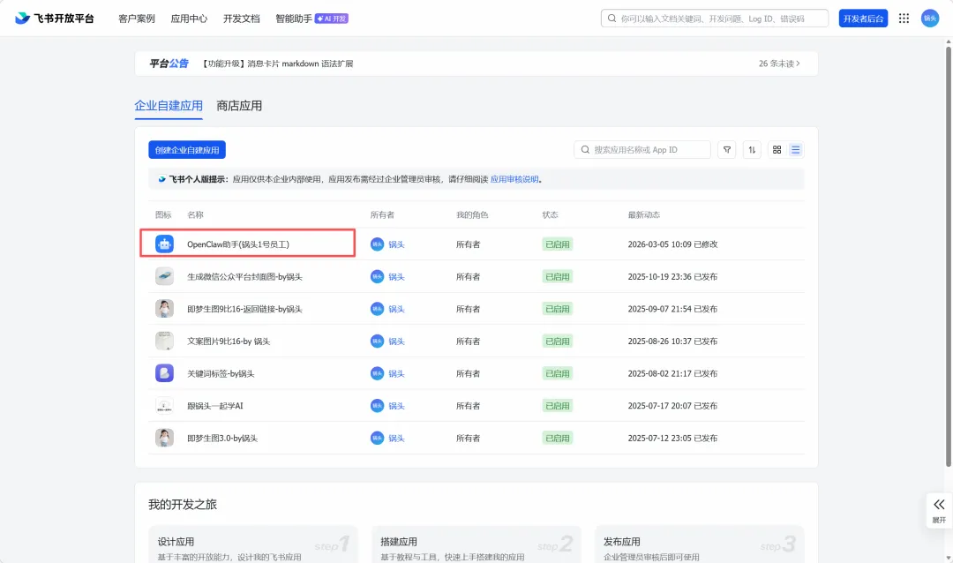Image resolution: width=953 pixels, height=563 pixels.
Task: Select the 企业自建应用 tab
Action: pyautogui.click(x=169, y=106)
